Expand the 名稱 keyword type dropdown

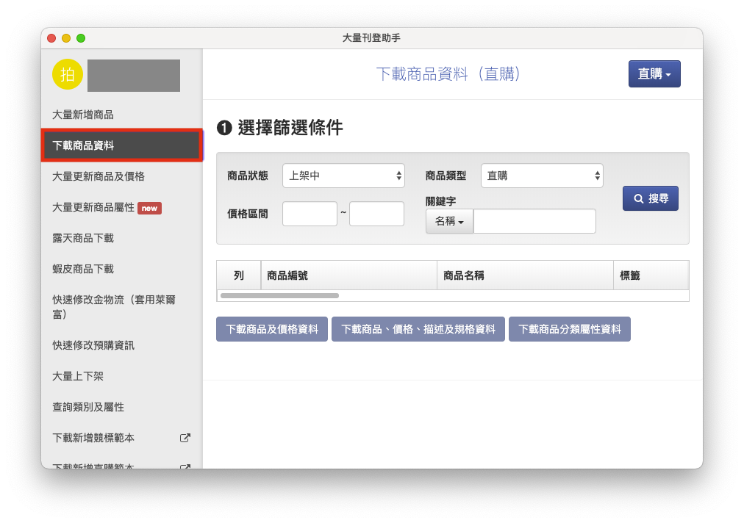point(449,221)
